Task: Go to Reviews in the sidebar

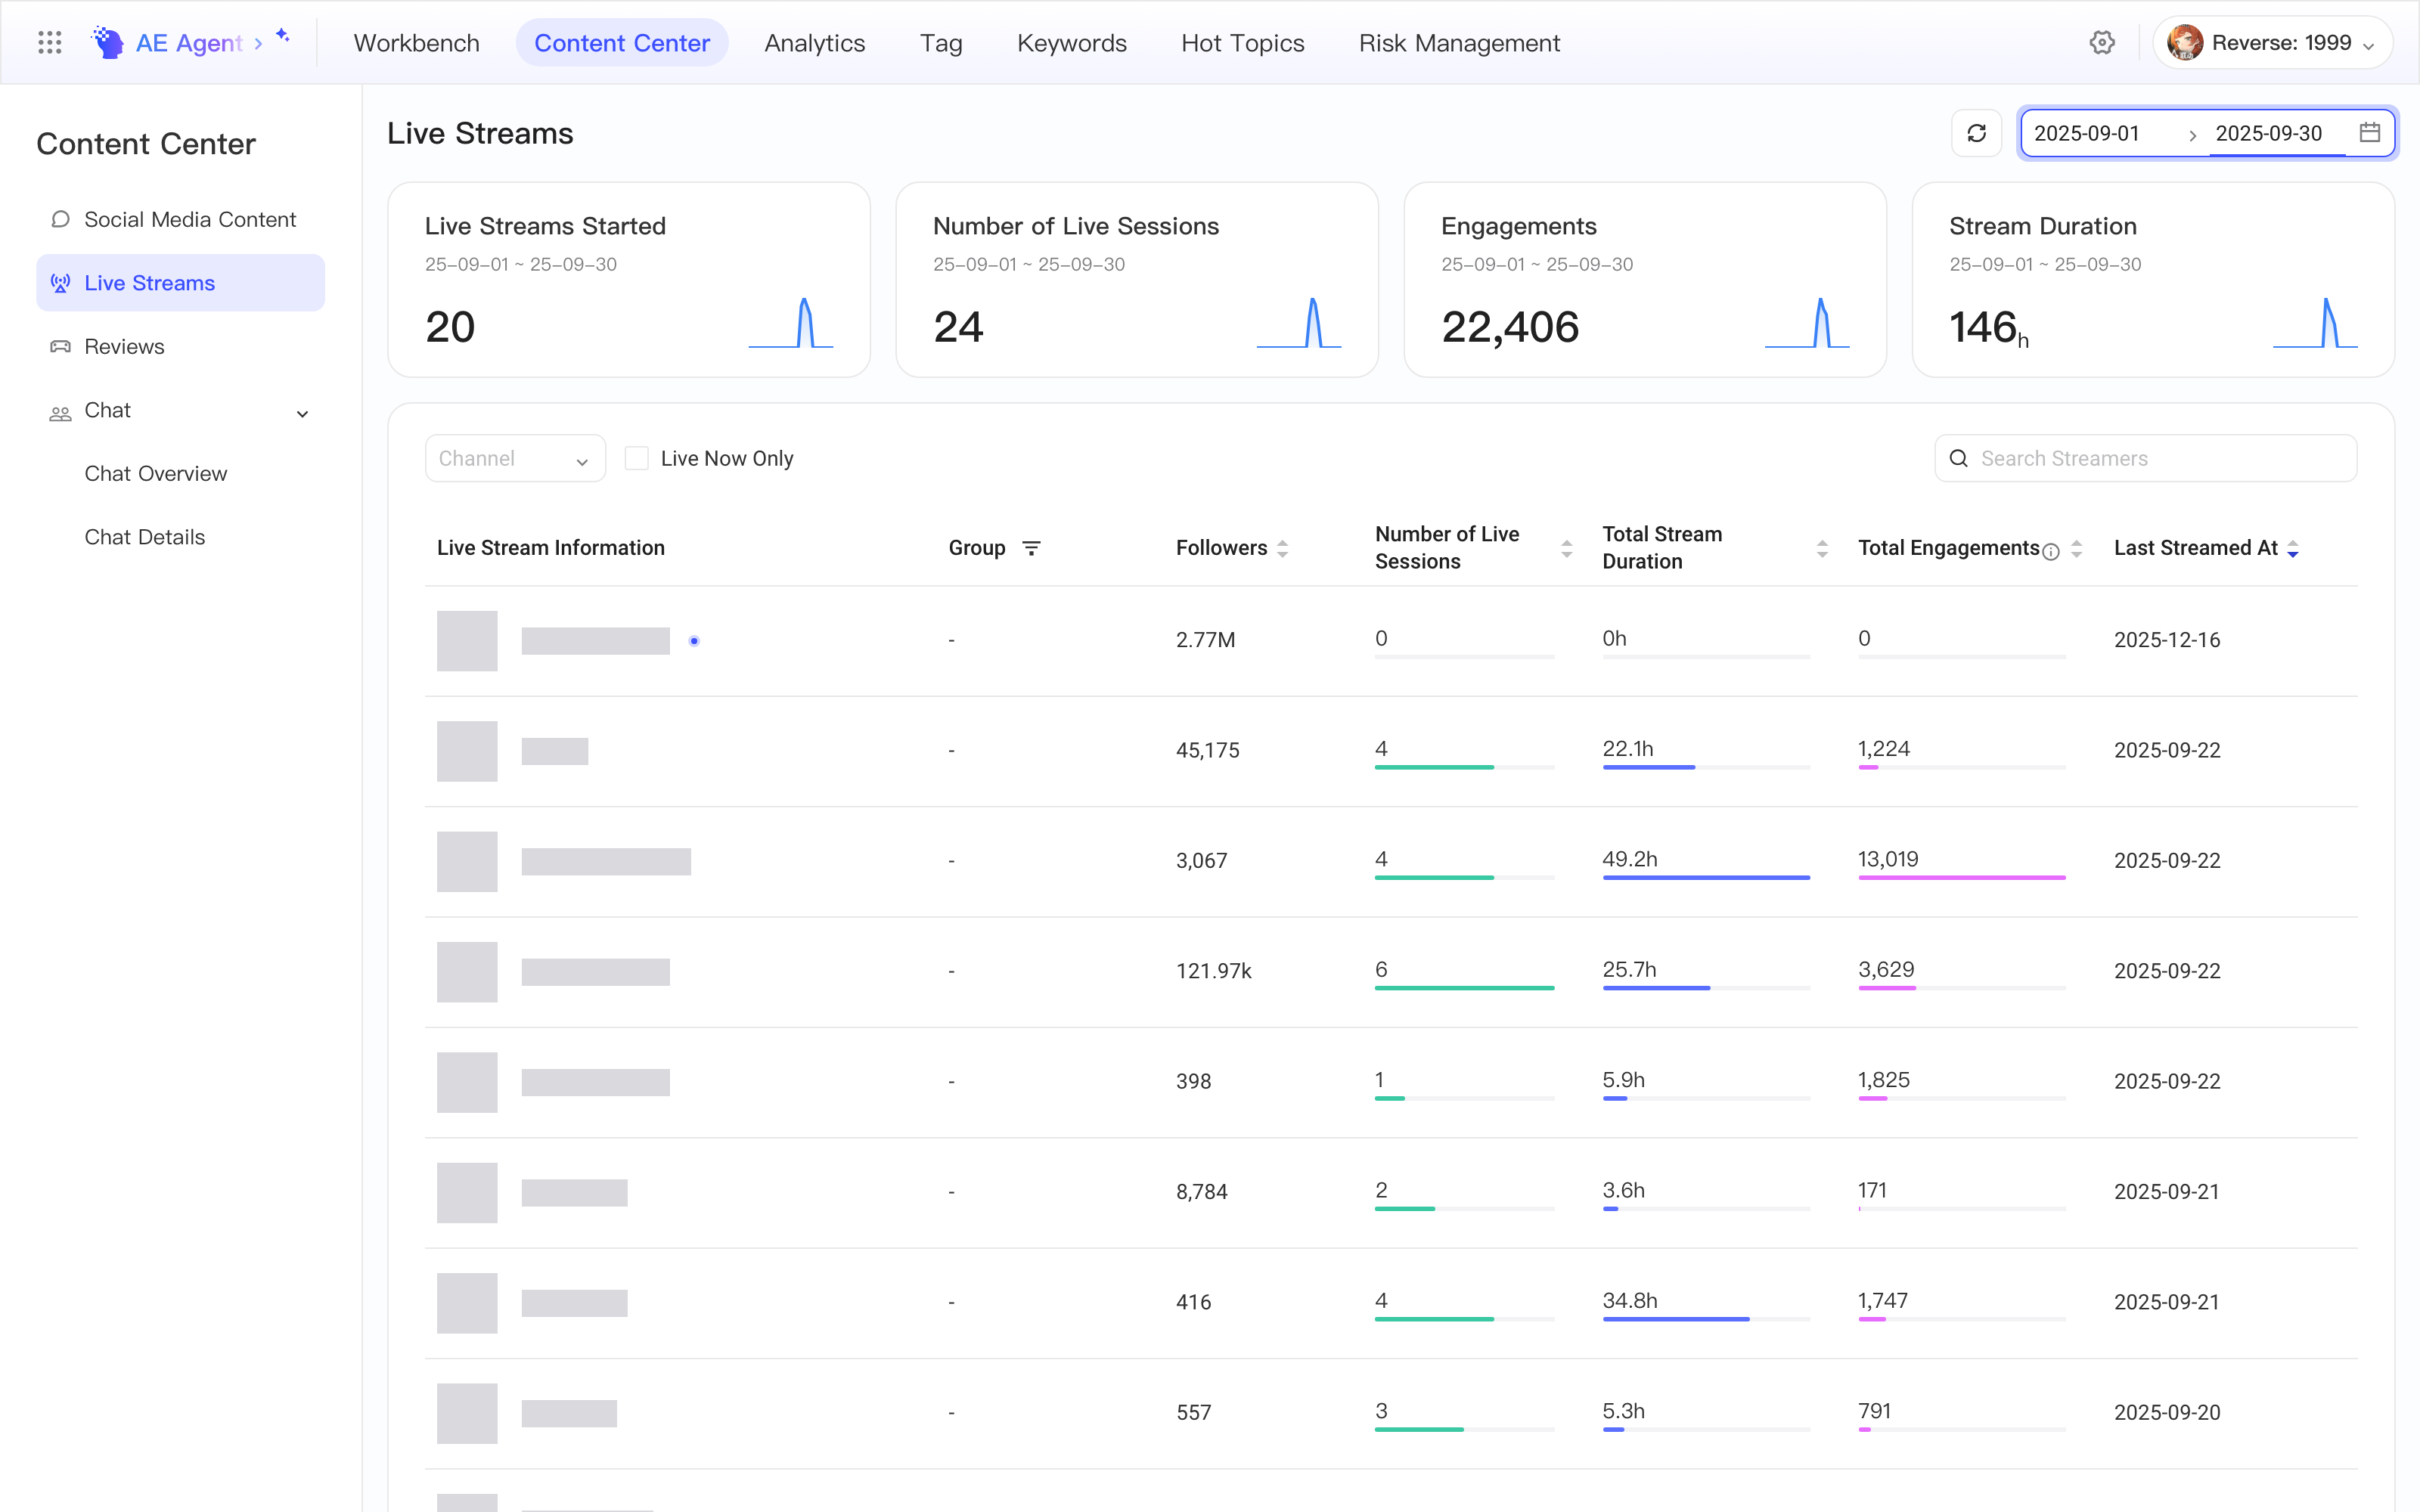Action: (x=181, y=346)
